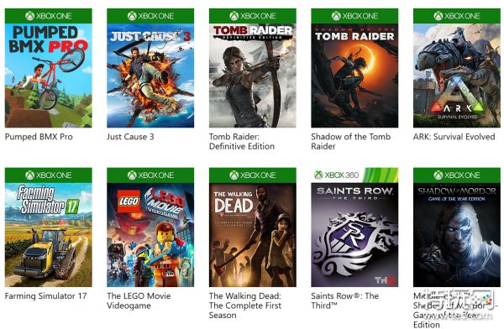Open The Walking Dead Complete First Season link
Image resolution: width=504 pixels, height=329 pixels.
(x=245, y=305)
